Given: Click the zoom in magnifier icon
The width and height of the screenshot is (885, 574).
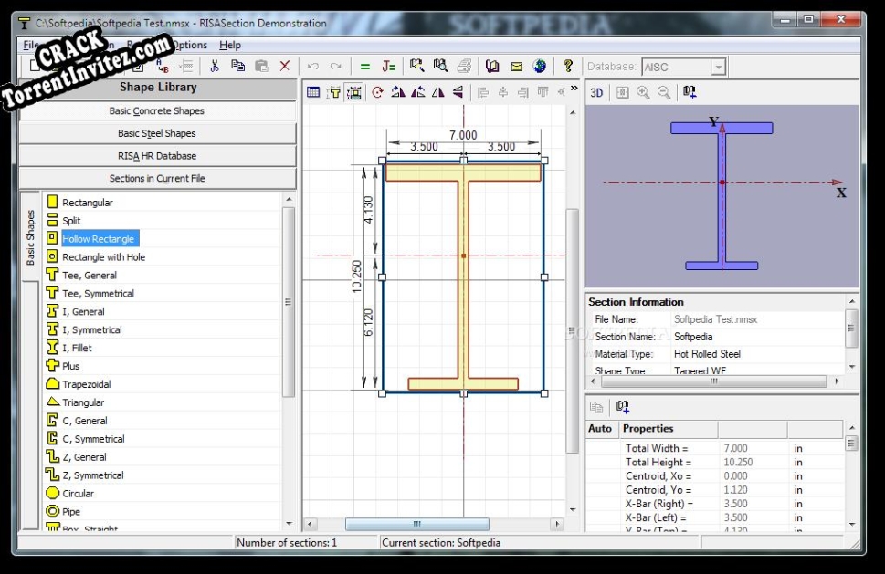Looking at the screenshot, I should (643, 92).
